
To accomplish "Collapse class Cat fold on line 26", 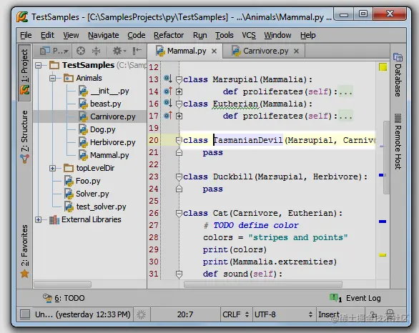I will 179,214.
